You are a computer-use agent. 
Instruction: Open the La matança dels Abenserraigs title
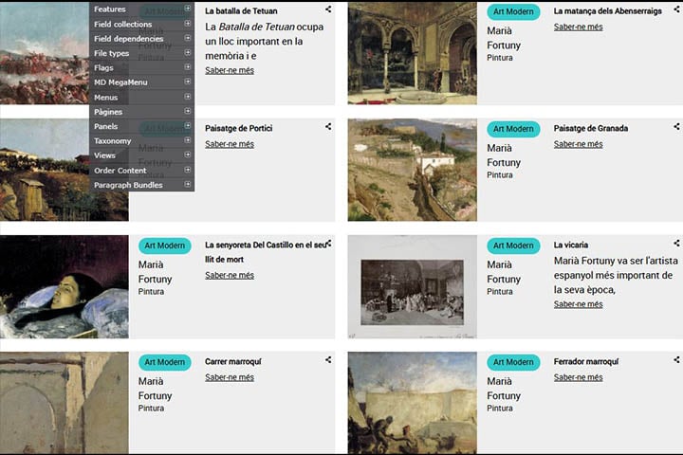tap(608, 11)
